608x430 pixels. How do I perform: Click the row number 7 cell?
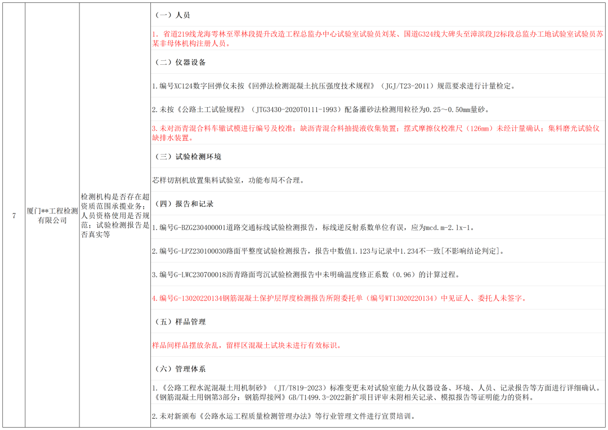[x=14, y=215]
